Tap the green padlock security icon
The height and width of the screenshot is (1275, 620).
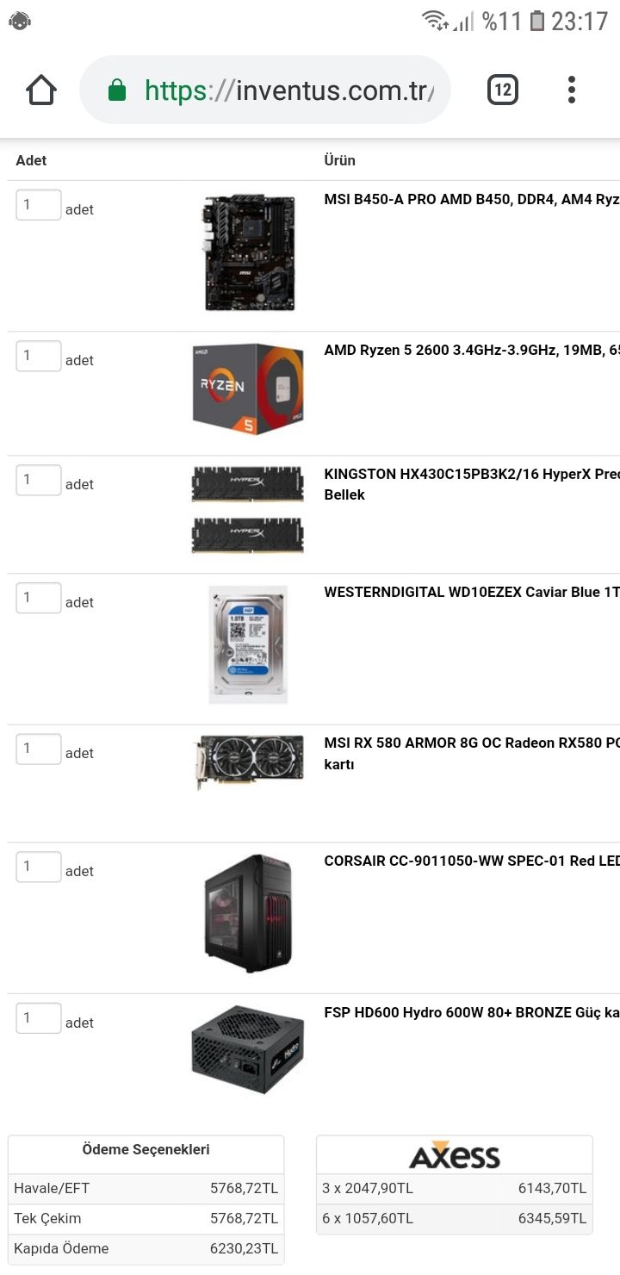click(117, 90)
